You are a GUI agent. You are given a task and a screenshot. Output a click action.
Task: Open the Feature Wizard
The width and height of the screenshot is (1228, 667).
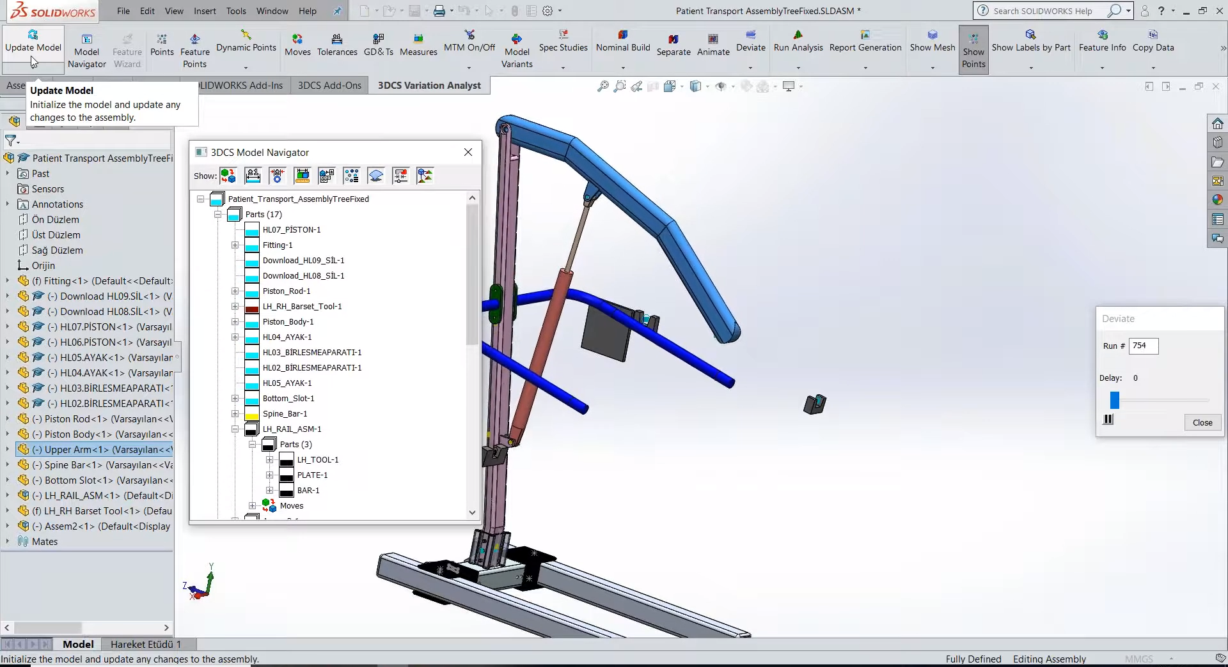click(x=127, y=49)
